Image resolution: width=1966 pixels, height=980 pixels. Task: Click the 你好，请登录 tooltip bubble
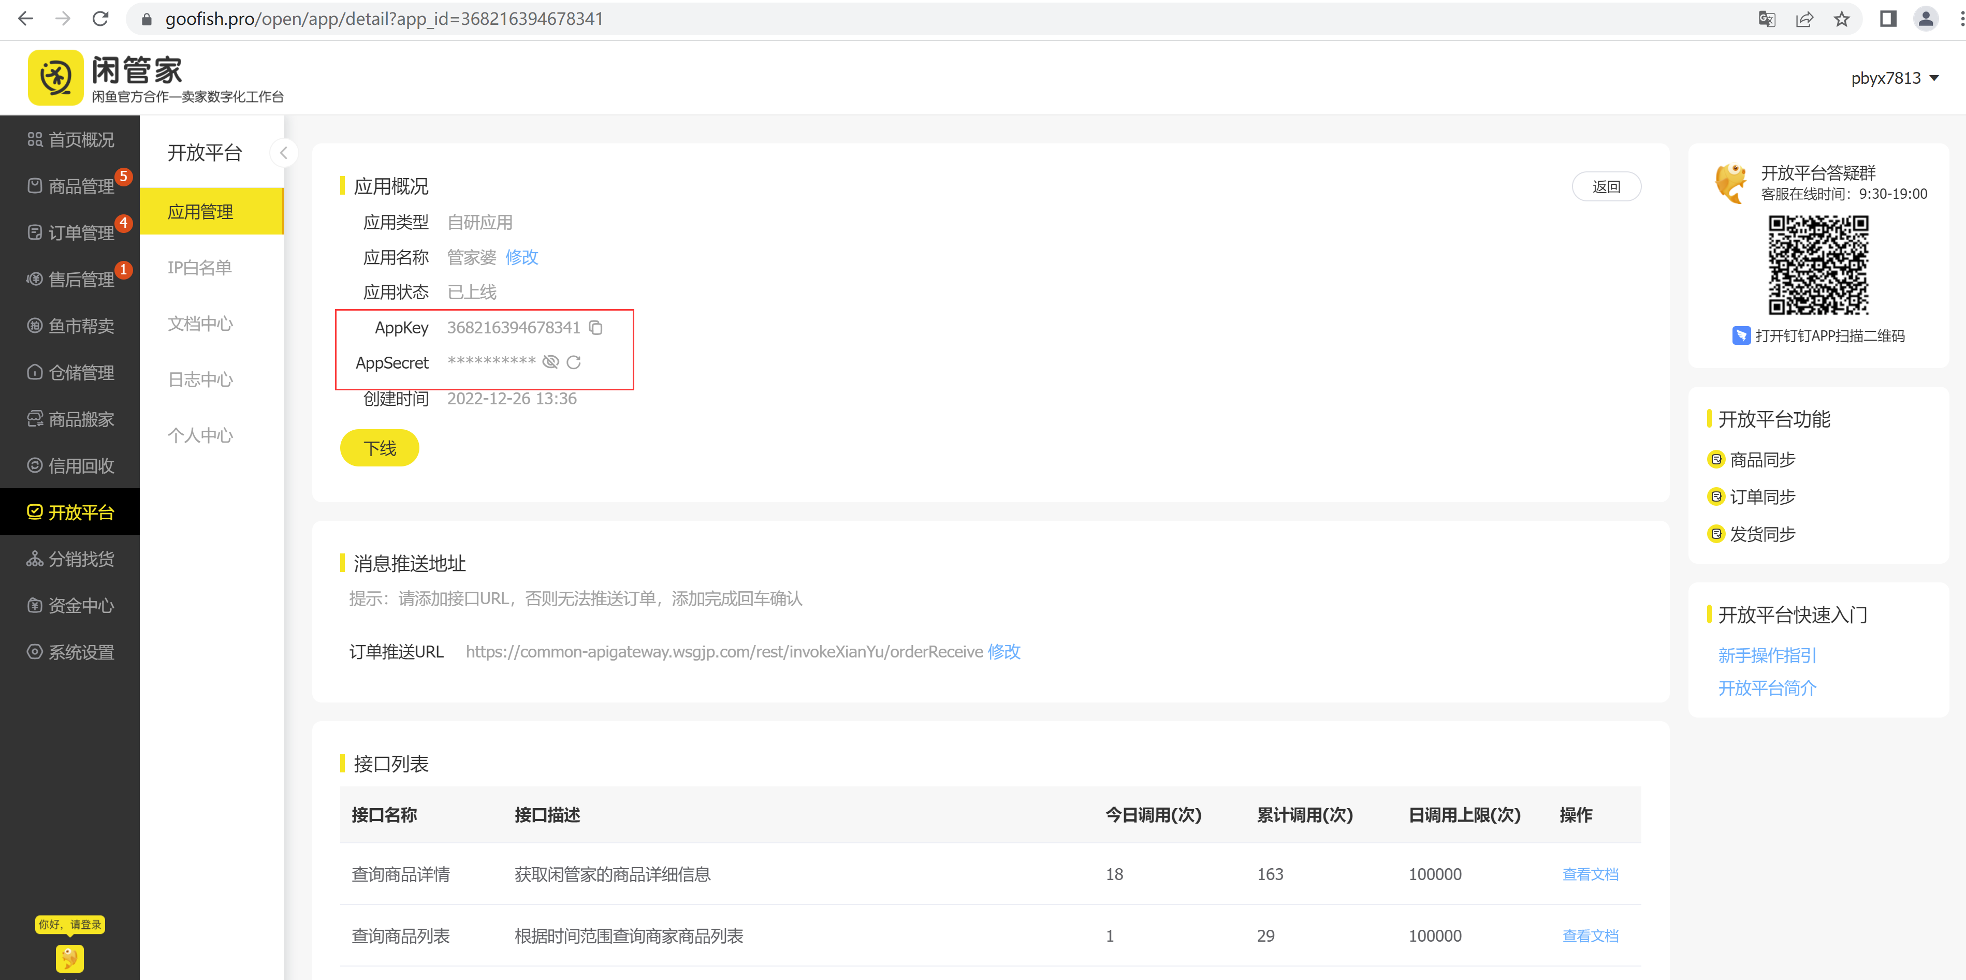pyautogui.click(x=69, y=924)
